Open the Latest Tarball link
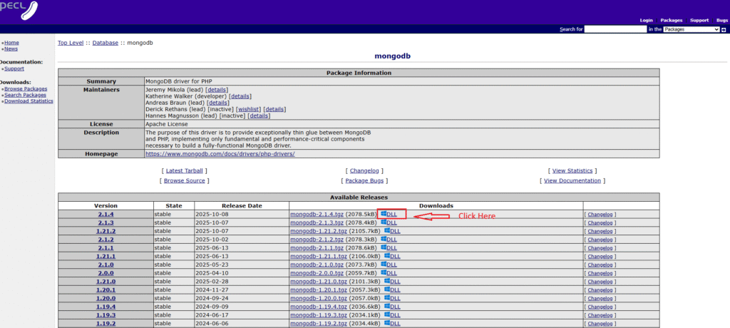Image resolution: width=730 pixels, height=328 pixels. [x=185, y=171]
